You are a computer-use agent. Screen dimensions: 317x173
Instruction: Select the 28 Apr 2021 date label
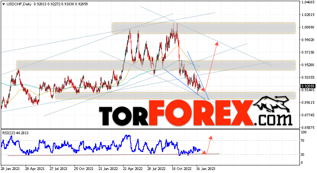coord(35,168)
